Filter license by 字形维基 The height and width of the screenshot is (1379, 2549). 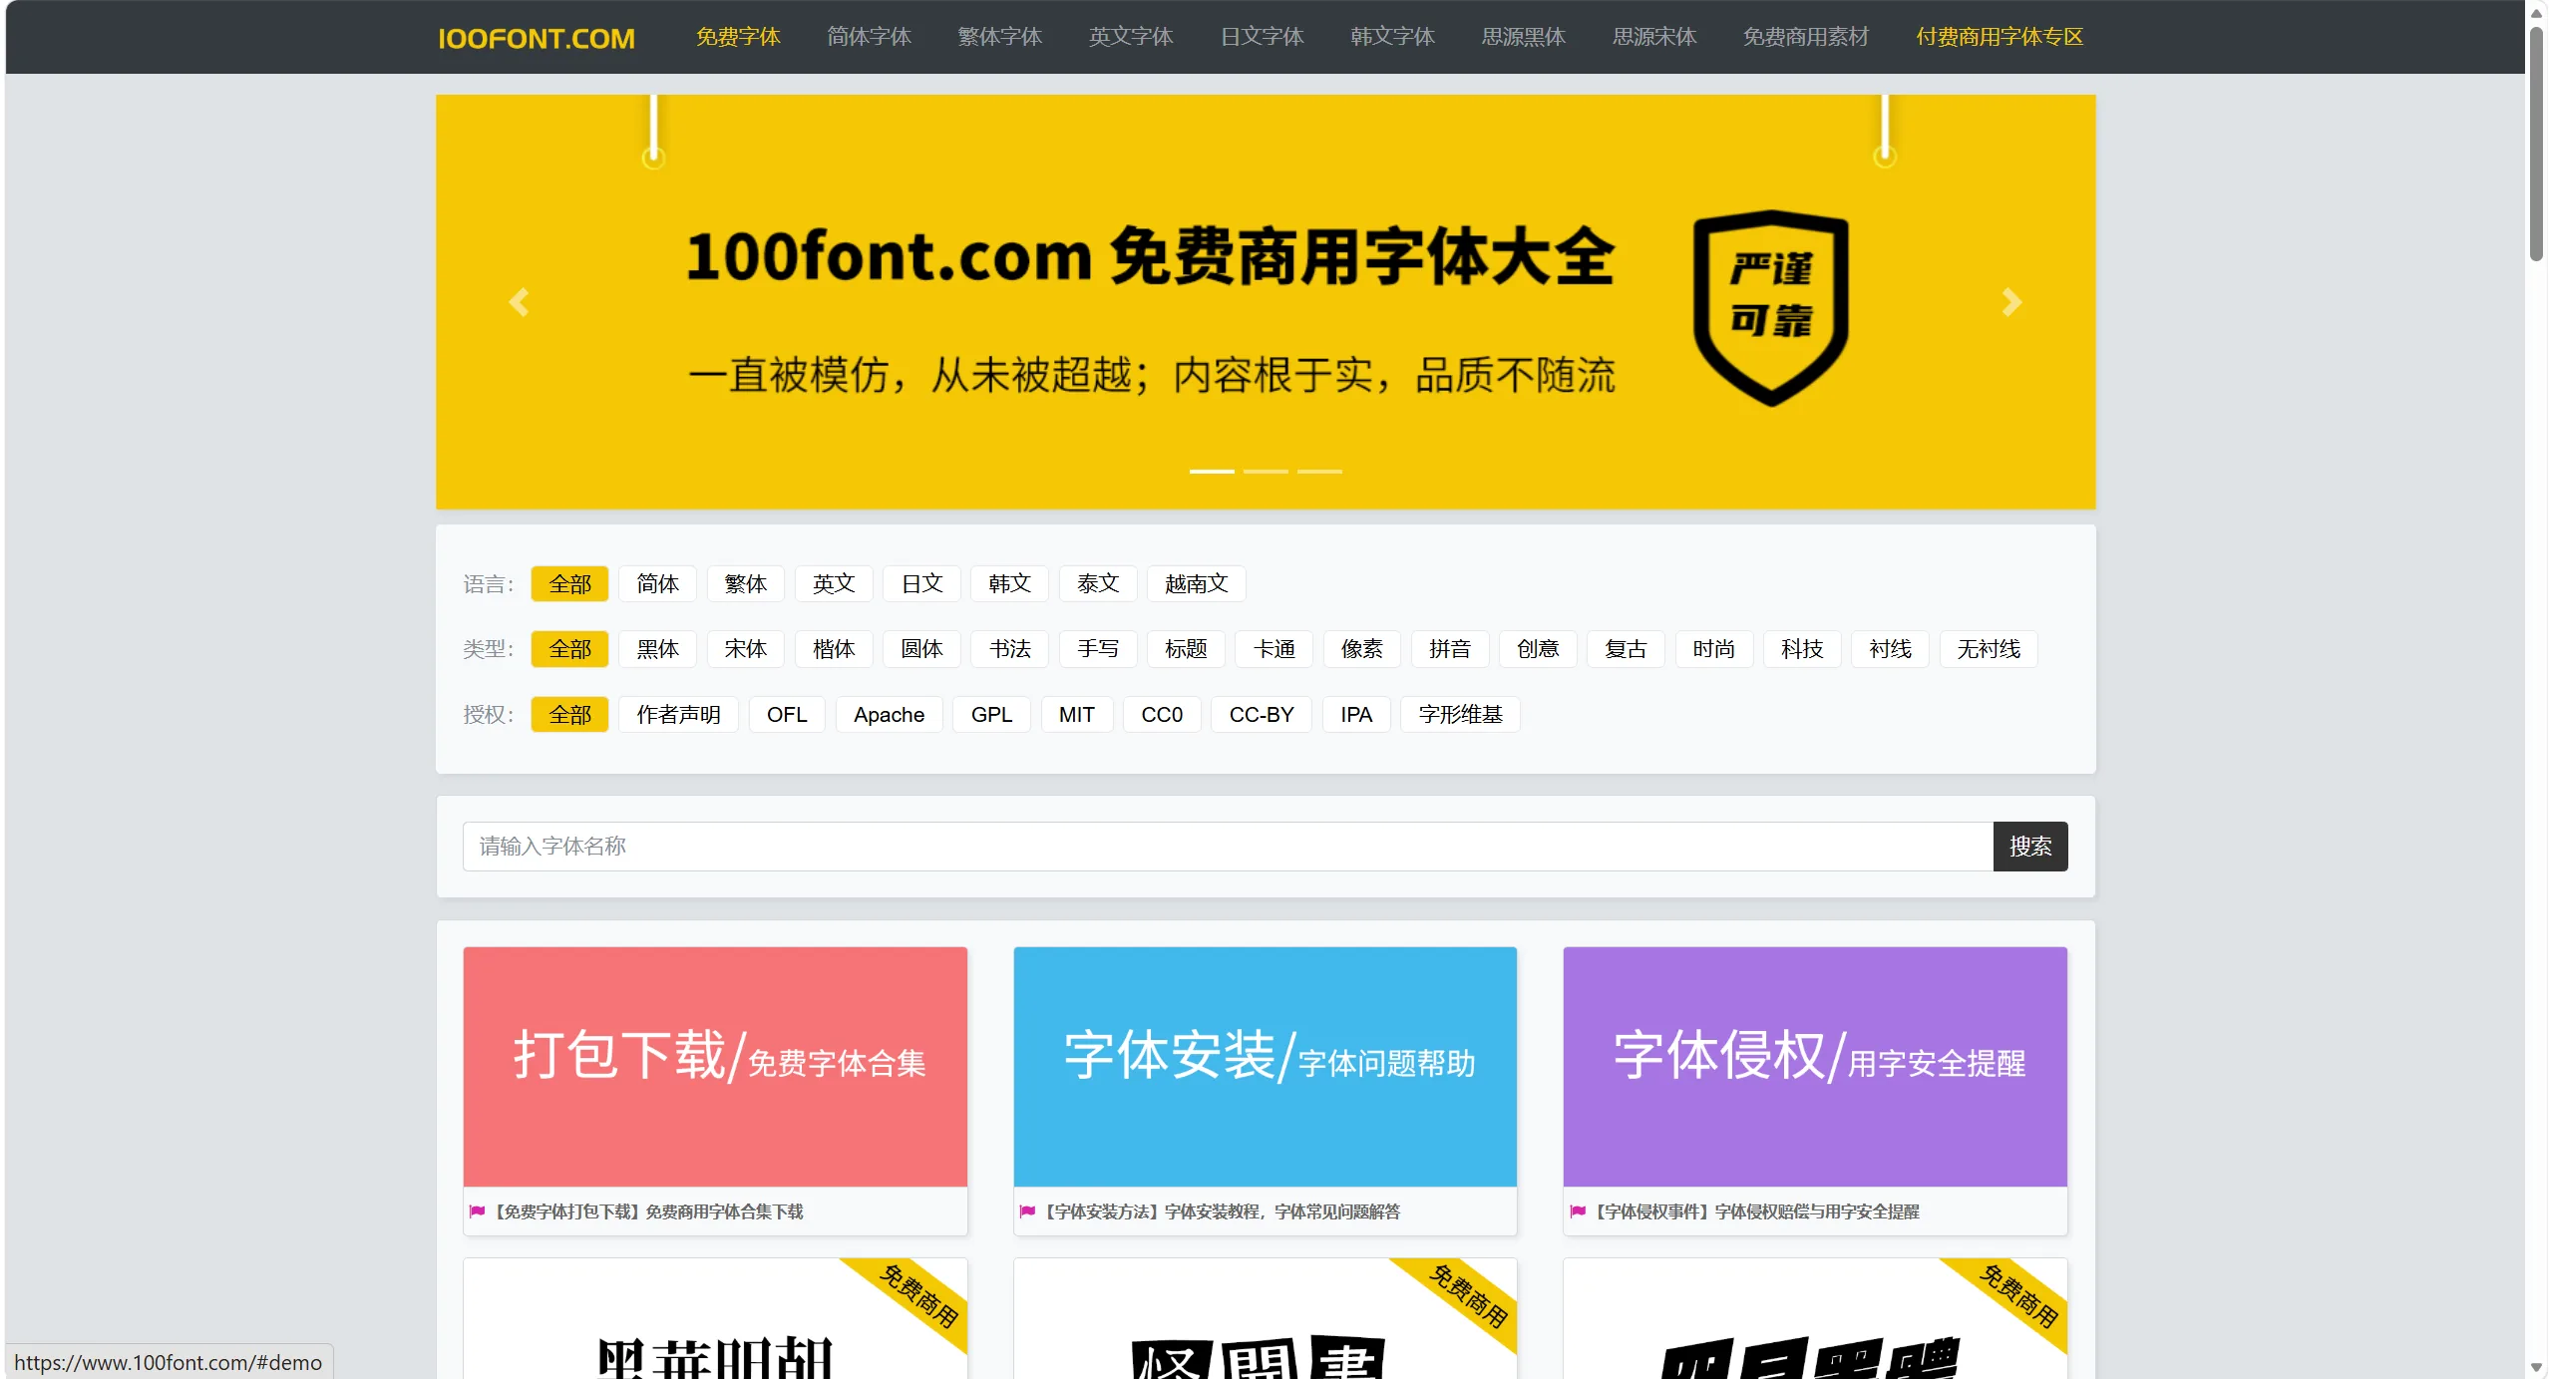point(1460,714)
